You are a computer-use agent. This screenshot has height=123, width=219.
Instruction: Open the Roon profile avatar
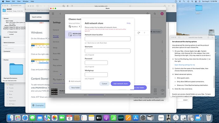(x=162, y=14)
